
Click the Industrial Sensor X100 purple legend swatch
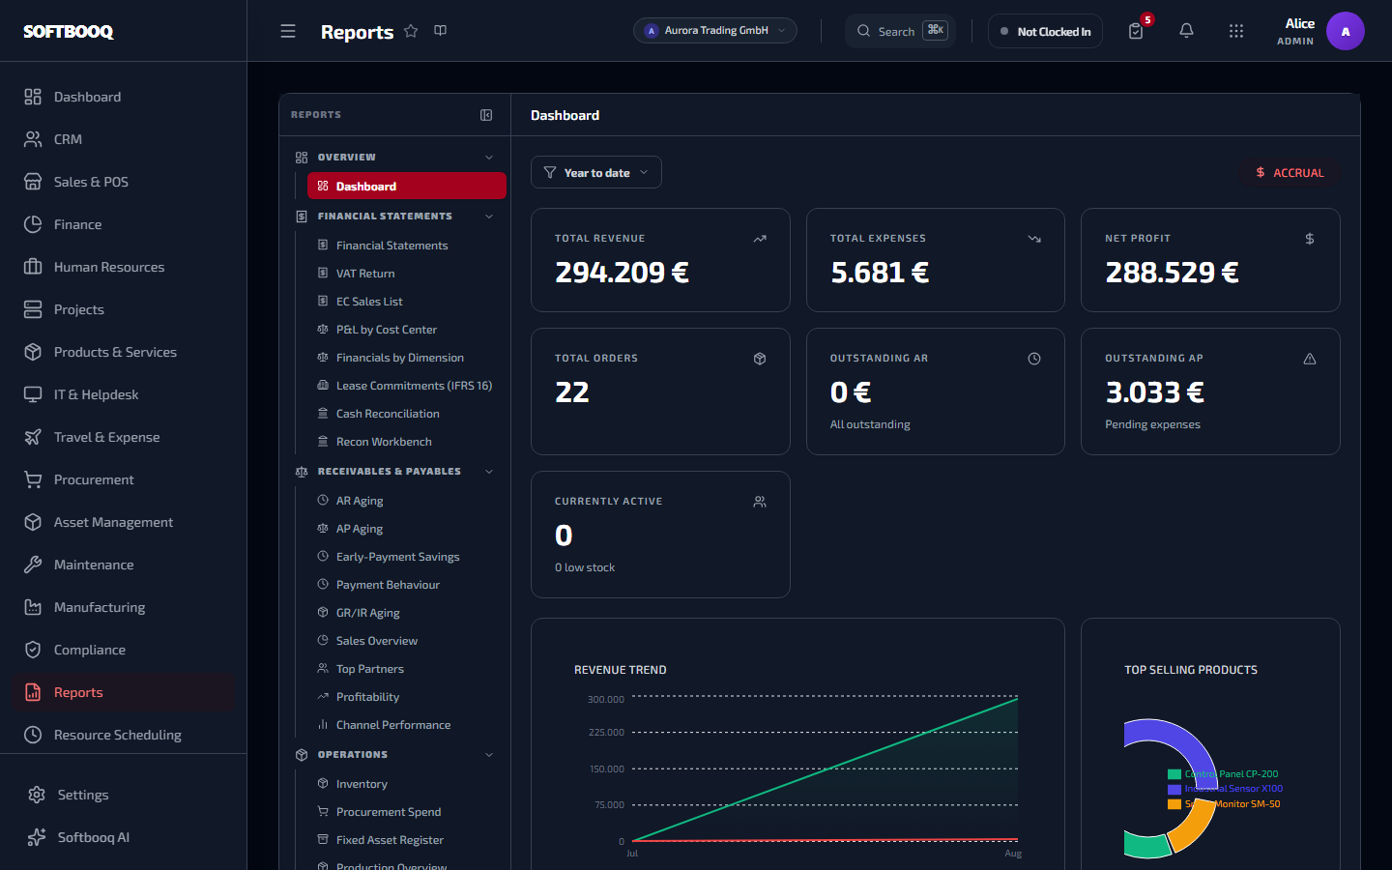click(1174, 789)
